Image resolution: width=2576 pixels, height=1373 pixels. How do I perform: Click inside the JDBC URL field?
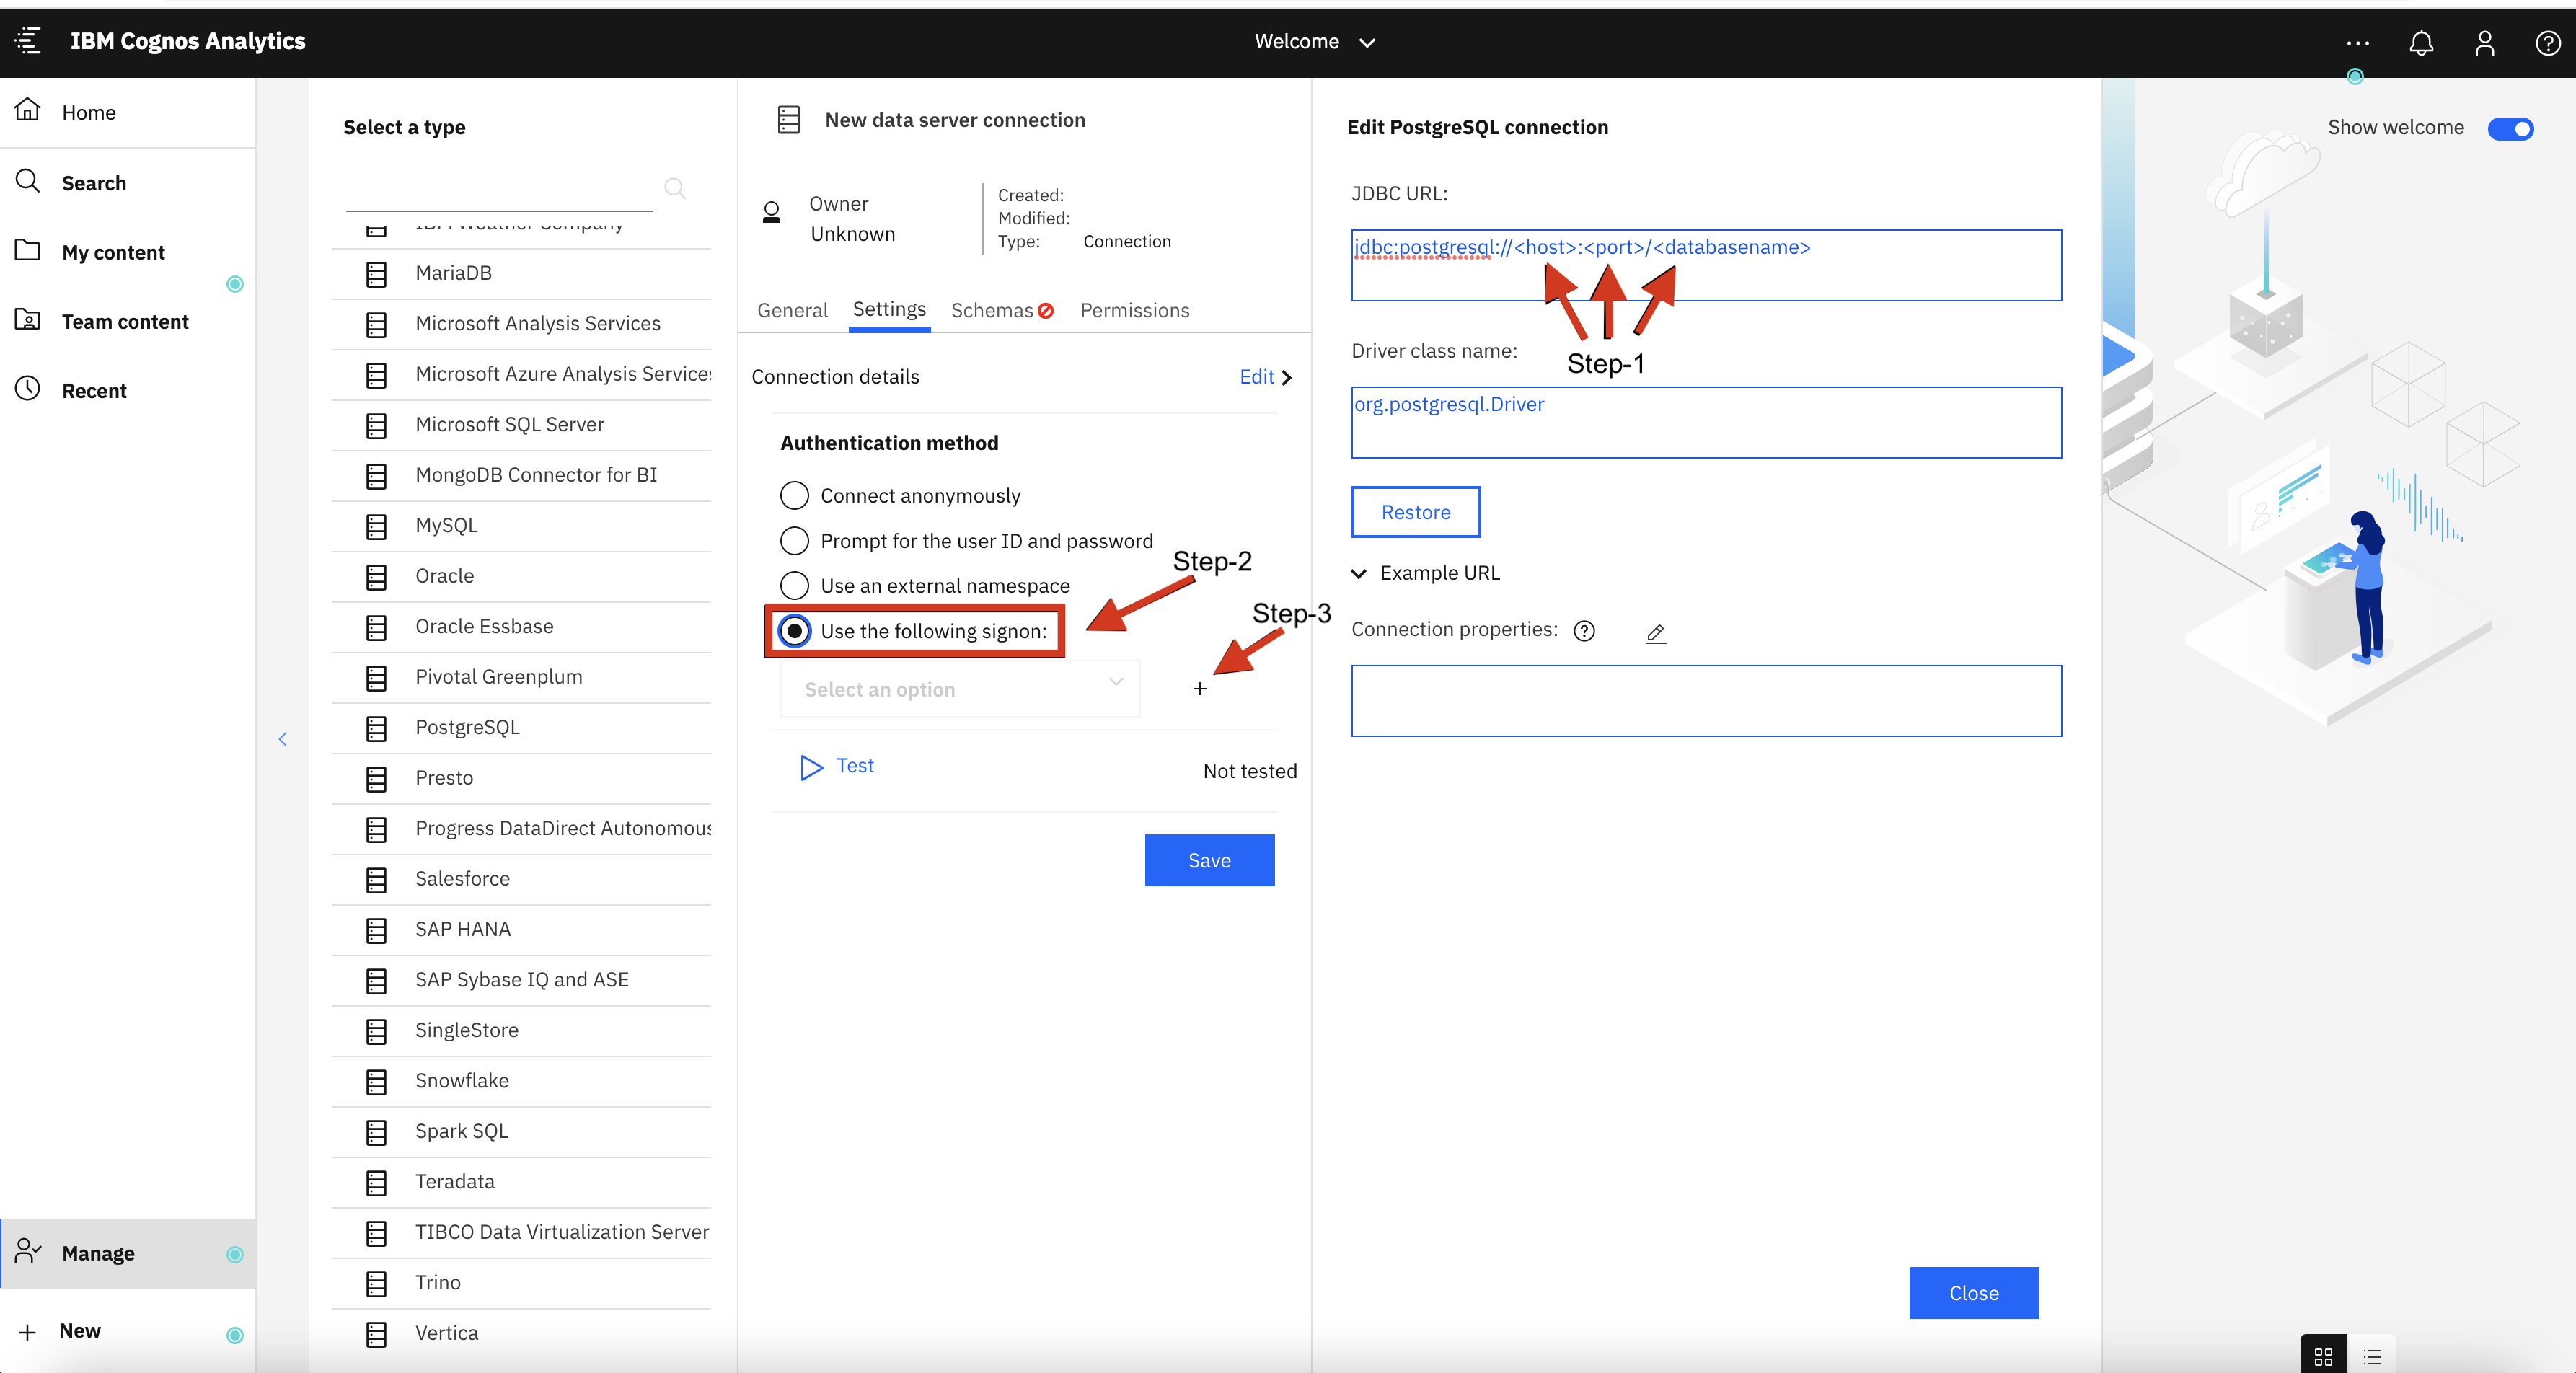tap(1706, 265)
